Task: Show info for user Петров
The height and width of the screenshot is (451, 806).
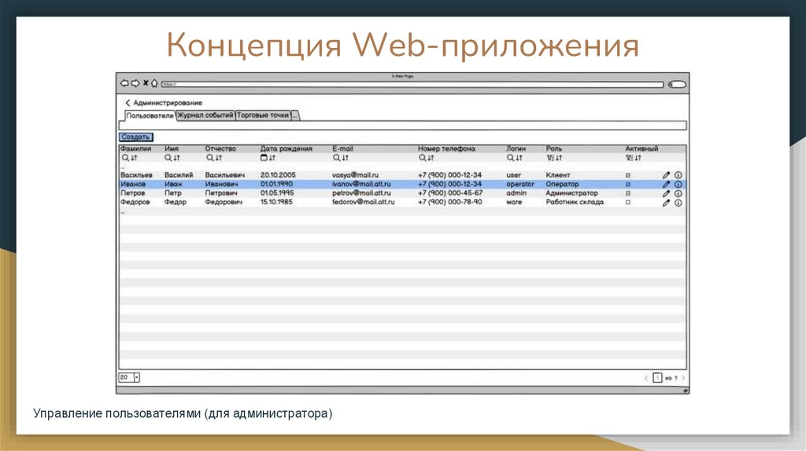Action: coord(678,193)
